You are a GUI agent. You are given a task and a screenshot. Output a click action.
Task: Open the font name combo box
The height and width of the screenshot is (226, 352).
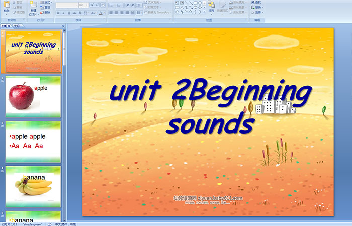pos(67,5)
